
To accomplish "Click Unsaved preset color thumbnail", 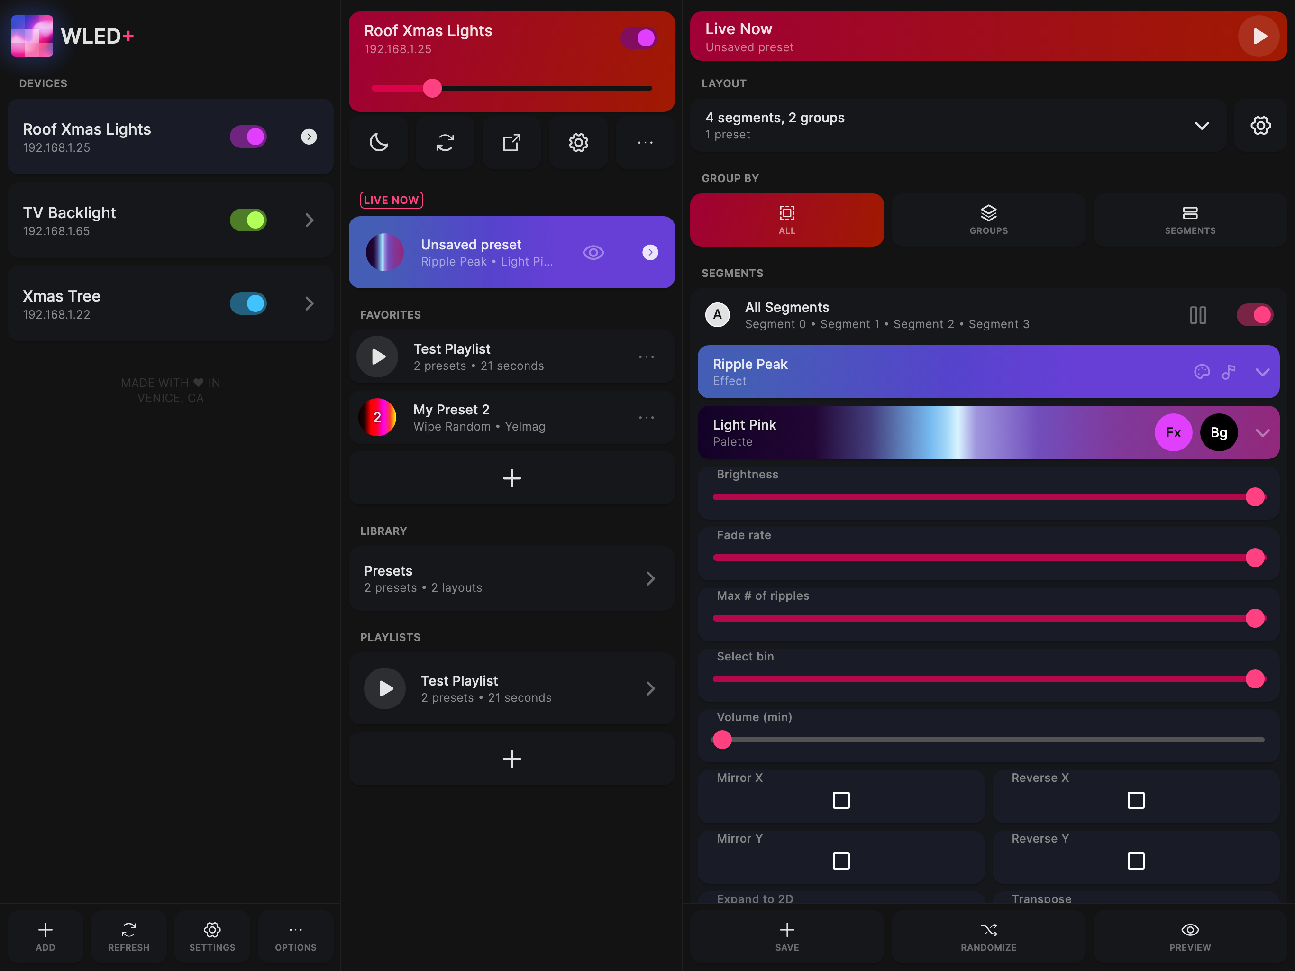I will click(384, 252).
